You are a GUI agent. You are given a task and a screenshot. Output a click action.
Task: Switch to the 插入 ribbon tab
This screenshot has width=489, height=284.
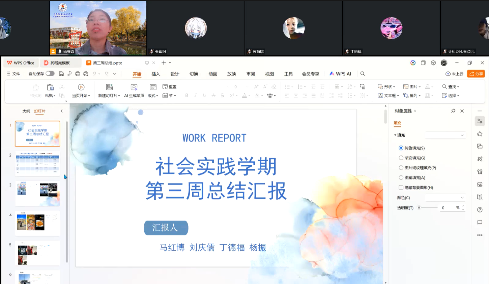point(156,74)
